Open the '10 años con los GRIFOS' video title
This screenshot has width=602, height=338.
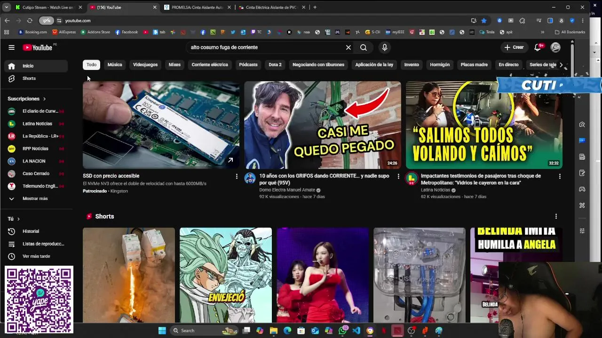[x=324, y=179]
